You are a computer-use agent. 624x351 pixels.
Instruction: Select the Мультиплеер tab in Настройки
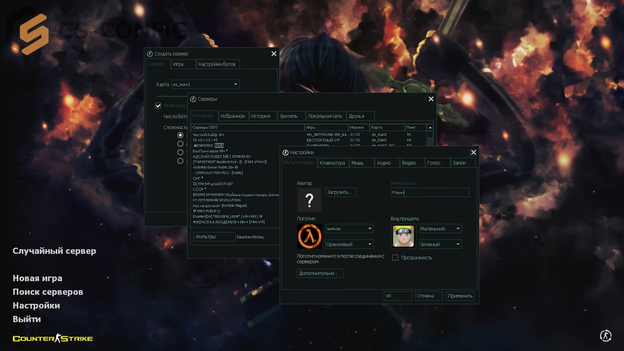point(298,163)
